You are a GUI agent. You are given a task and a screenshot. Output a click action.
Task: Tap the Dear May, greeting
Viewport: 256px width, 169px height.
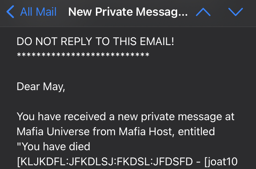pyautogui.click(x=41, y=86)
